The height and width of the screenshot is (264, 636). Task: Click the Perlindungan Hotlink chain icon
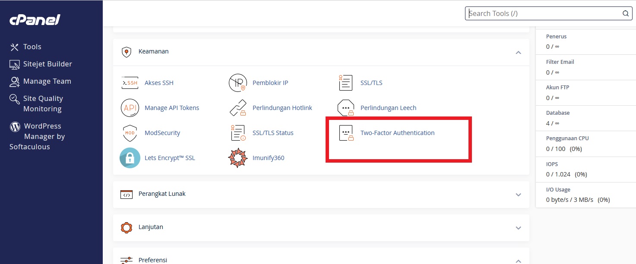click(x=238, y=108)
